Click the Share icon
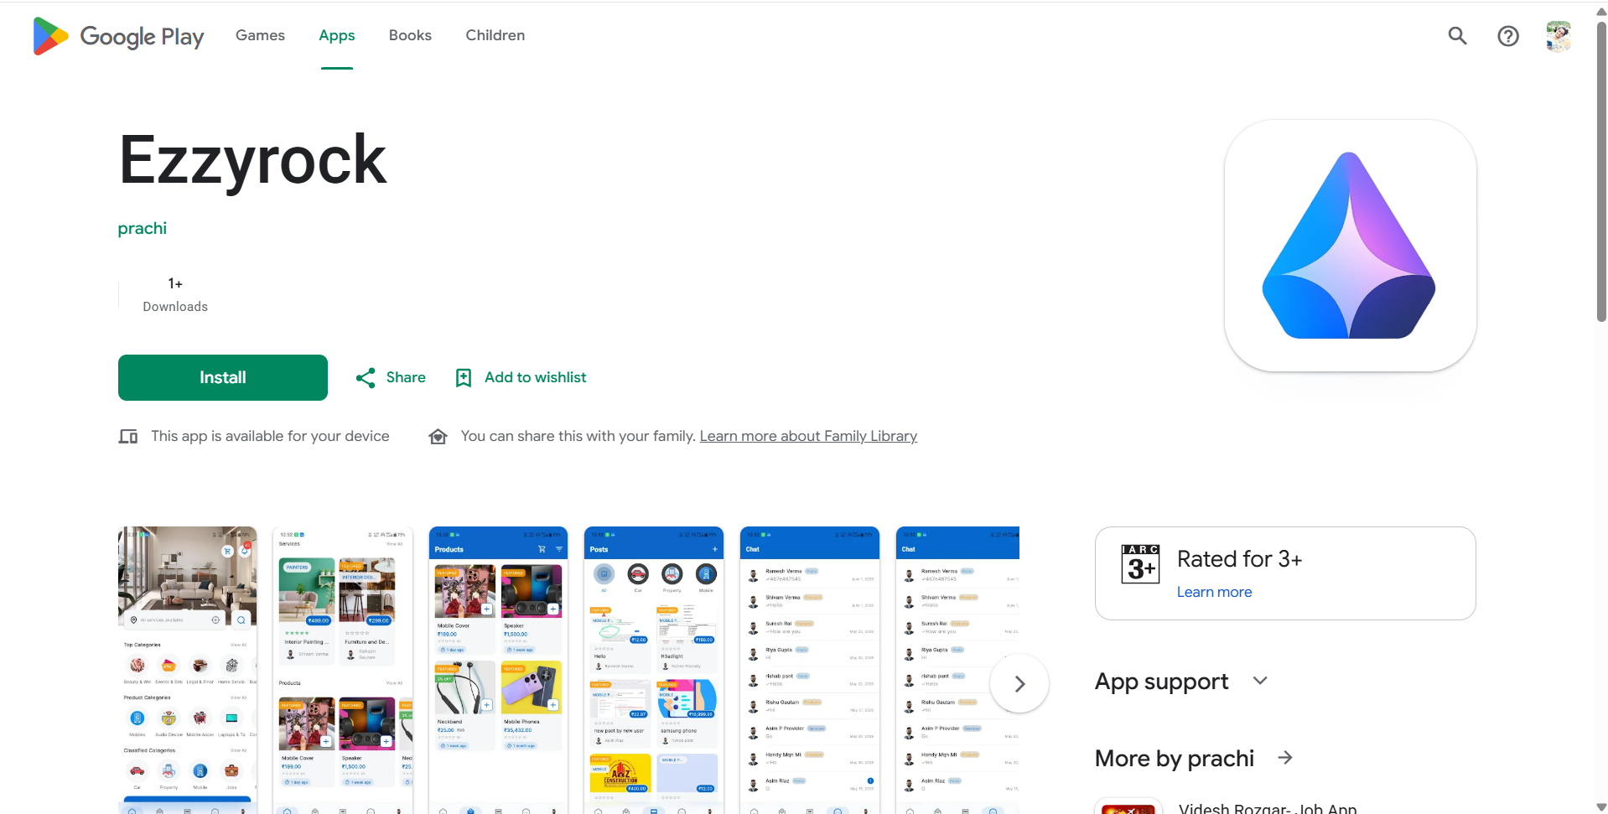Viewport: 1608px width, 814px height. pyautogui.click(x=366, y=378)
